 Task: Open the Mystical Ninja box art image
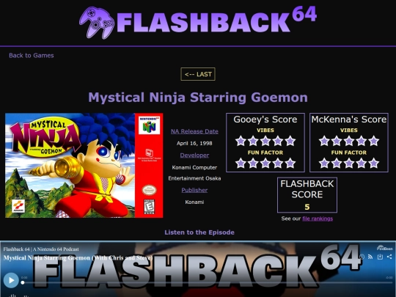(x=84, y=166)
